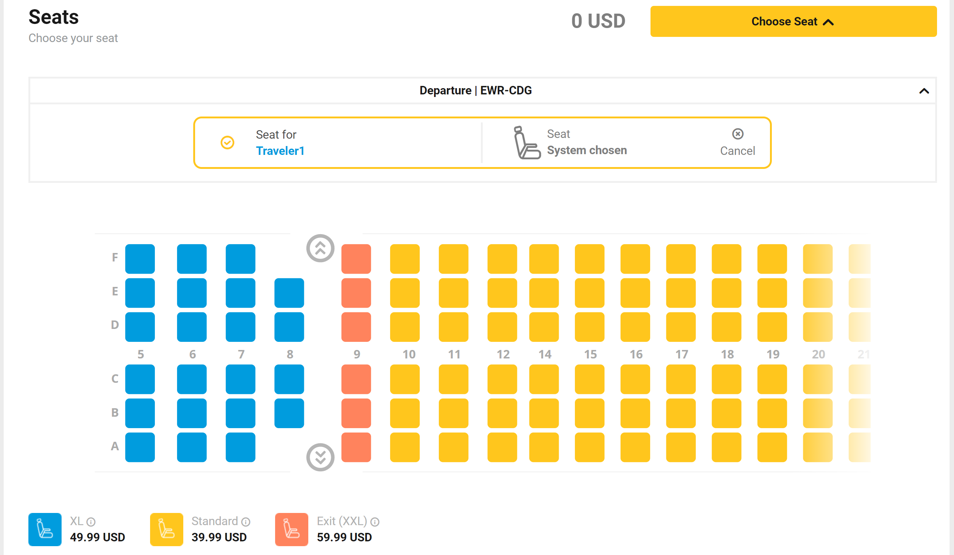Click the blue XL seat legend icon

pos(45,529)
